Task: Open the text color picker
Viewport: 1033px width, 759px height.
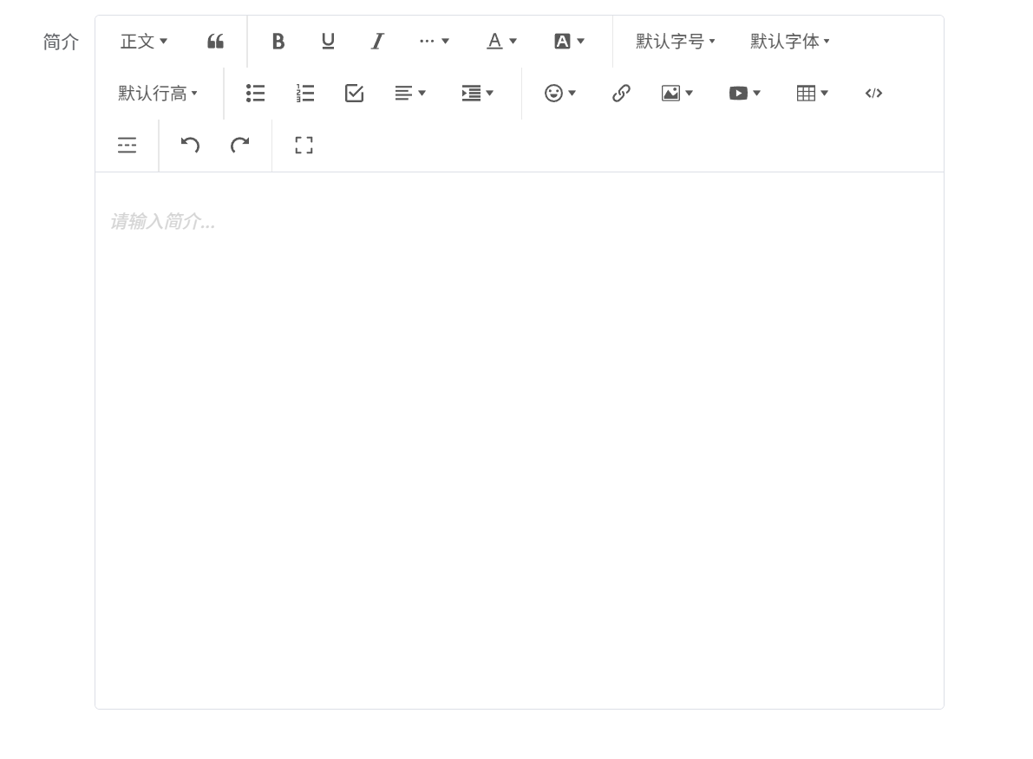Action: 501,42
